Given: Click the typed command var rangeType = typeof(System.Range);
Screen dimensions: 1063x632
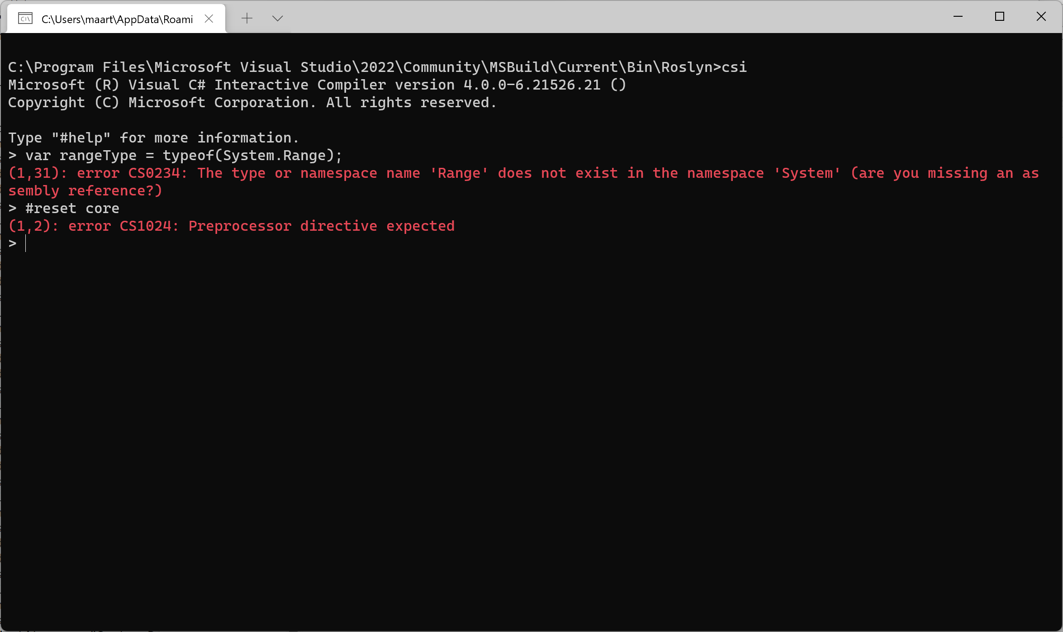Looking at the screenshot, I should click(181, 155).
